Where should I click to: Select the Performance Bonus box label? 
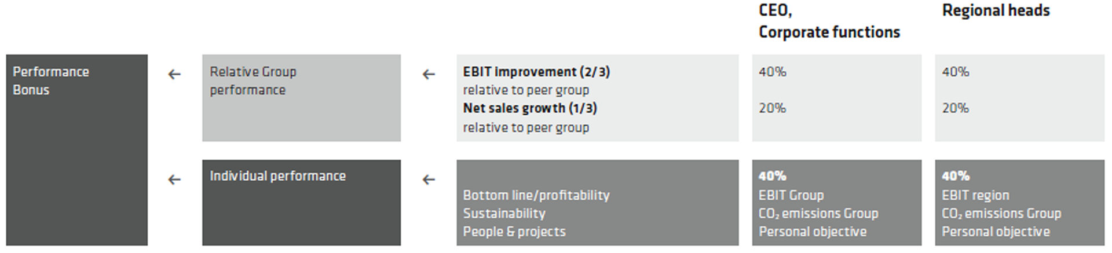click(x=51, y=80)
